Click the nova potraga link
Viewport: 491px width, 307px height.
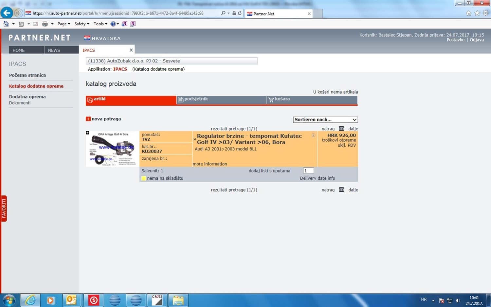[106, 119]
